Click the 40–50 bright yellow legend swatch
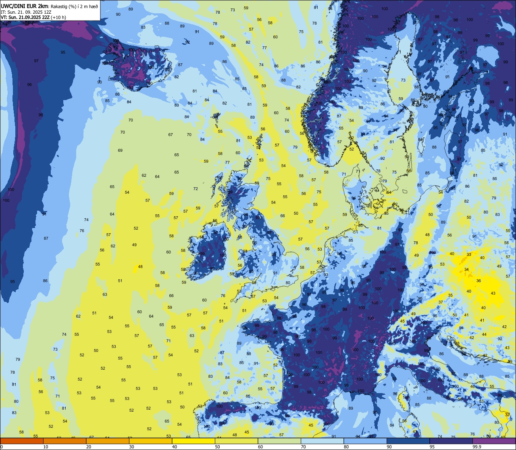Image resolution: width=516 pixels, height=450 pixels. tap(193, 441)
